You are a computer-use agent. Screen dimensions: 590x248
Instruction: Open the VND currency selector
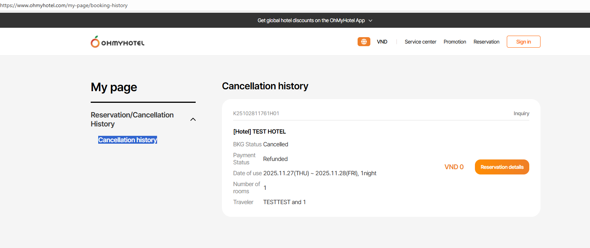[382, 42]
